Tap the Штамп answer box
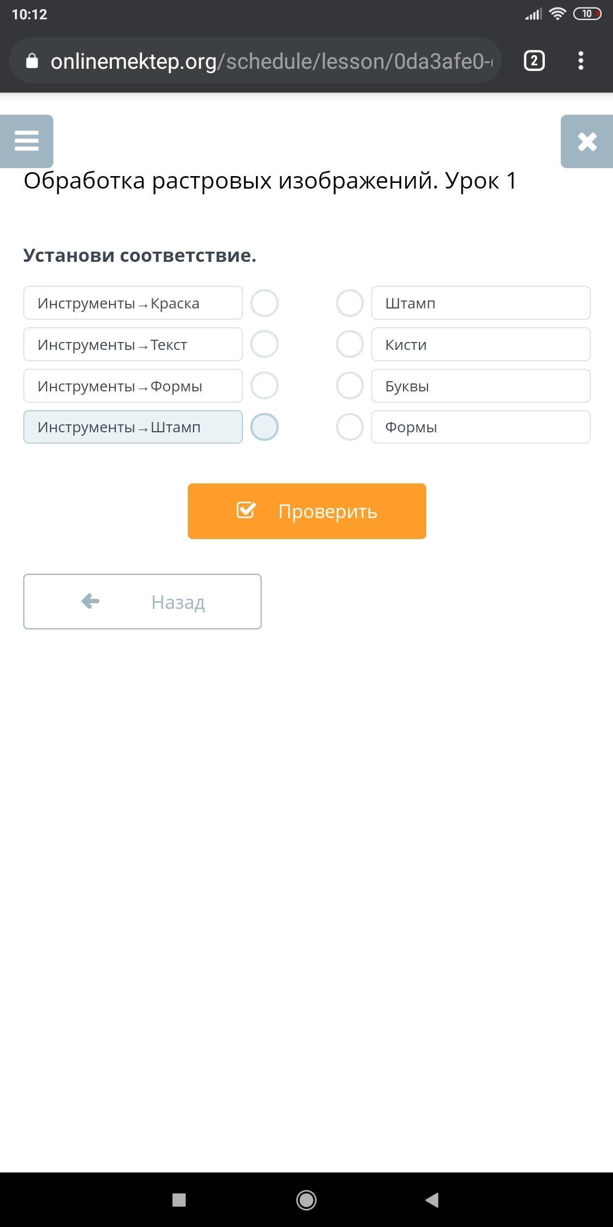 (480, 303)
